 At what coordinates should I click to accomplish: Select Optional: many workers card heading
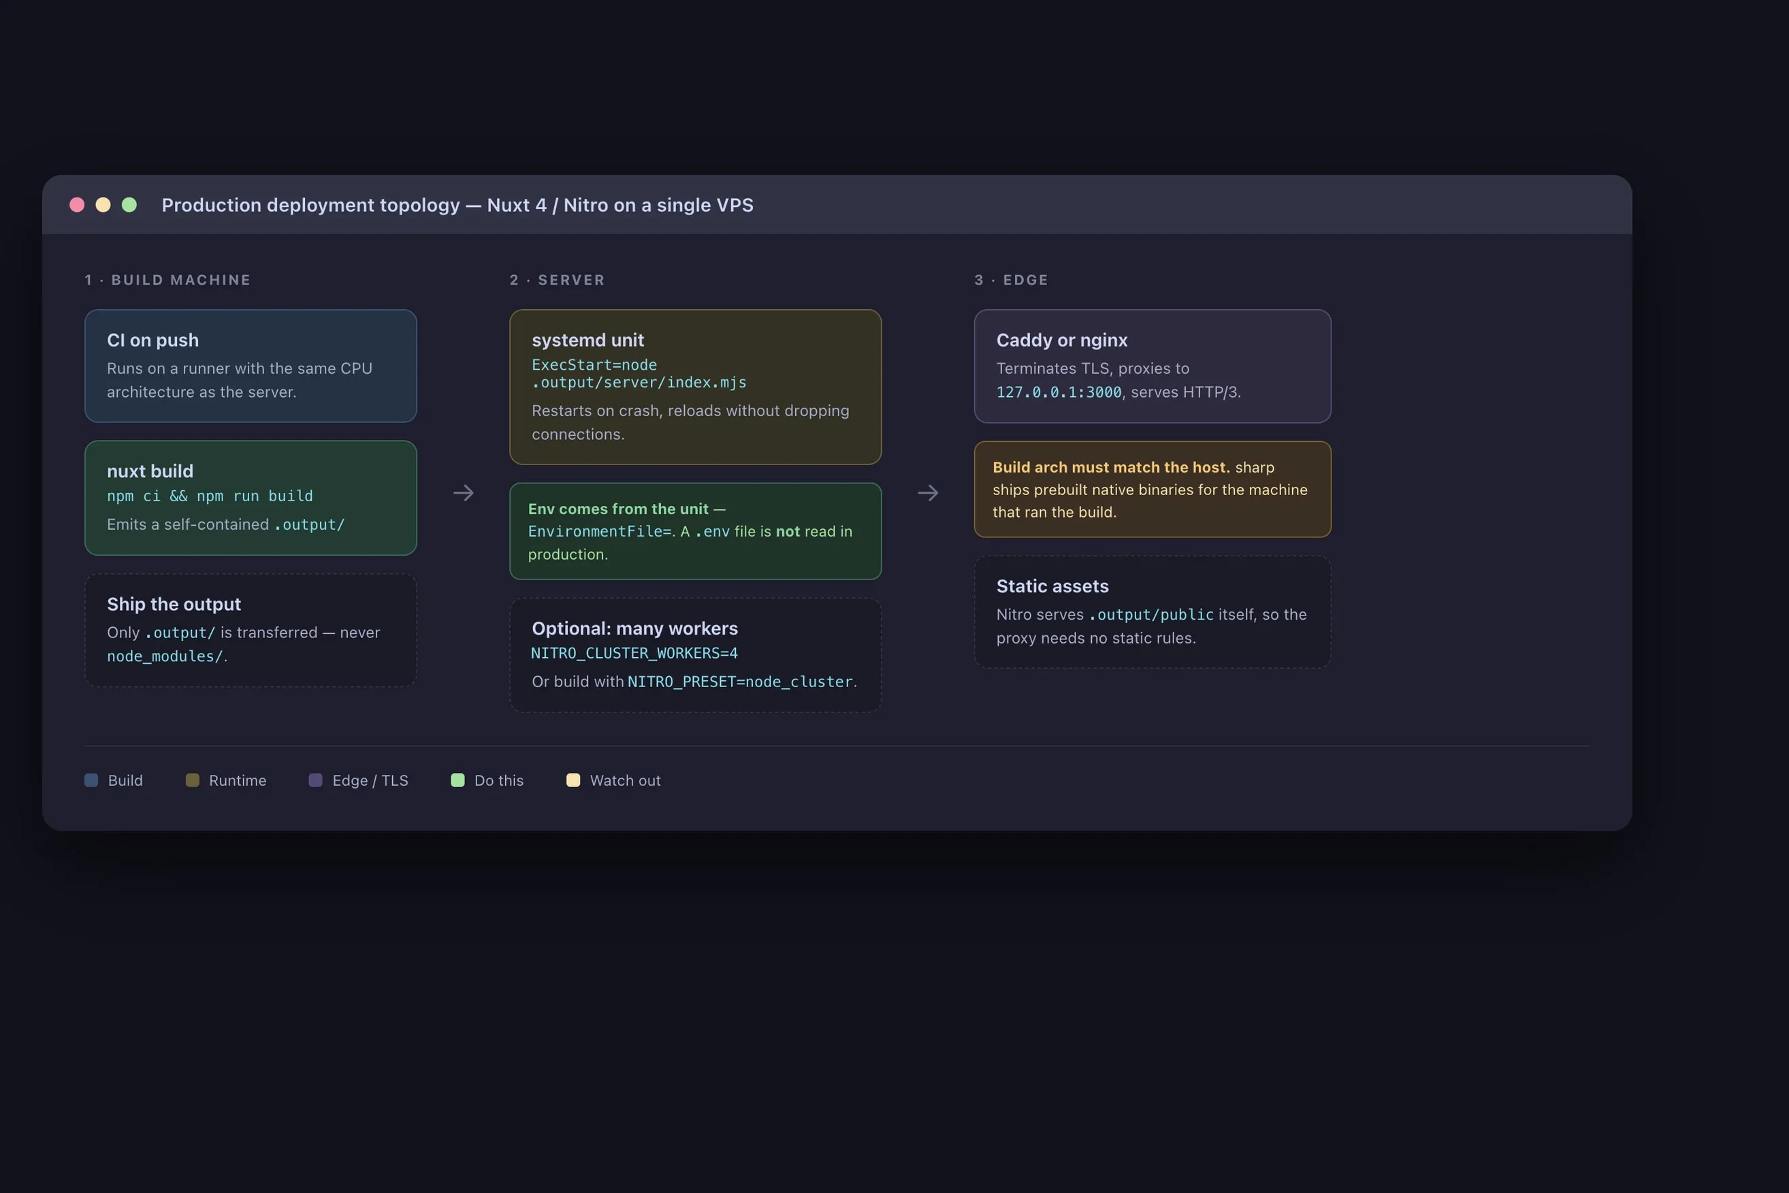634,629
